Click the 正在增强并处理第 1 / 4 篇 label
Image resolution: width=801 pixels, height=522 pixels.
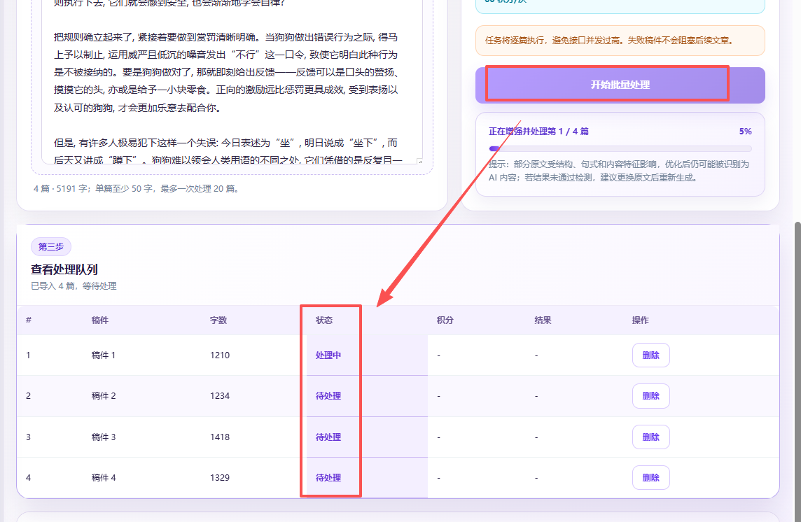click(x=538, y=132)
